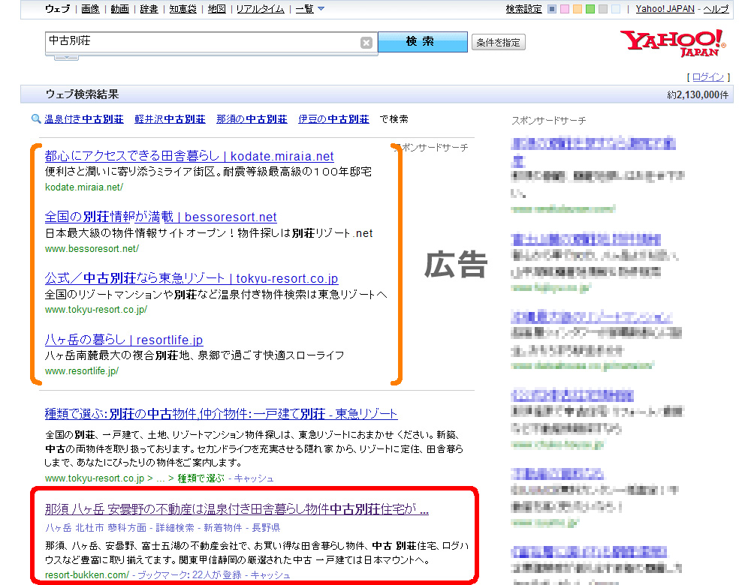Open the kodate.miraia.net ad title
Viewport: 751px width, 585px height.
[x=189, y=156]
